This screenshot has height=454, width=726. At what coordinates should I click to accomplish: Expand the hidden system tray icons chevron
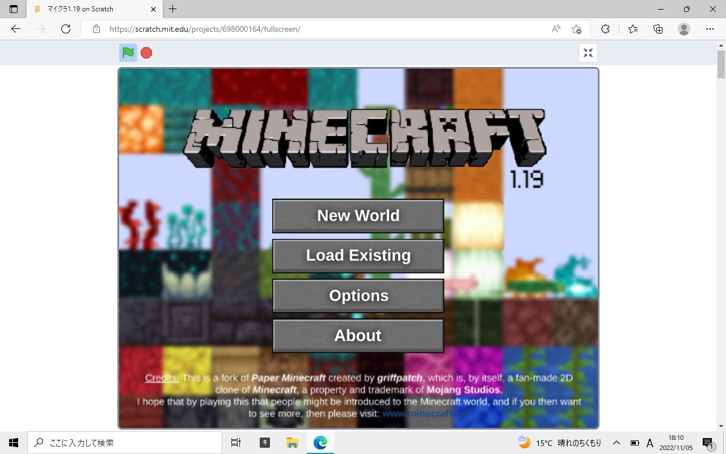point(617,443)
